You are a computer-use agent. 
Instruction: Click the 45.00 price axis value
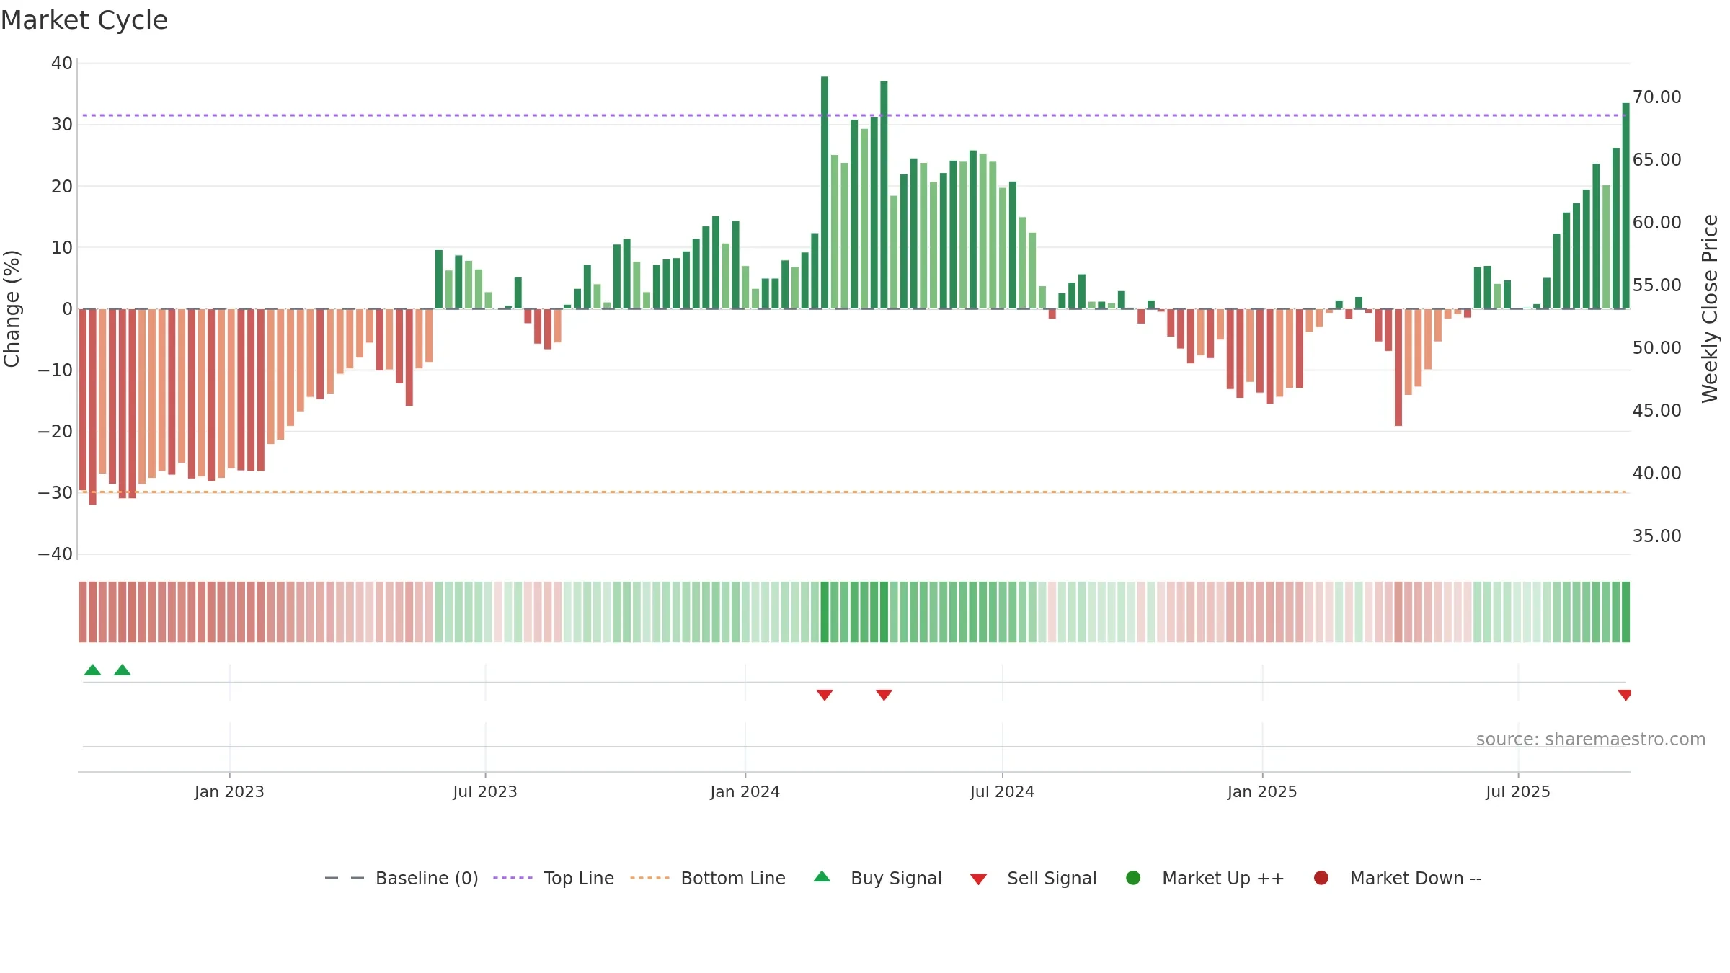[x=1657, y=411]
